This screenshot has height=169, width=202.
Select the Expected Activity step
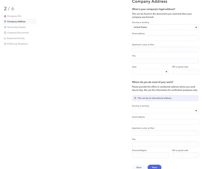point(16,38)
